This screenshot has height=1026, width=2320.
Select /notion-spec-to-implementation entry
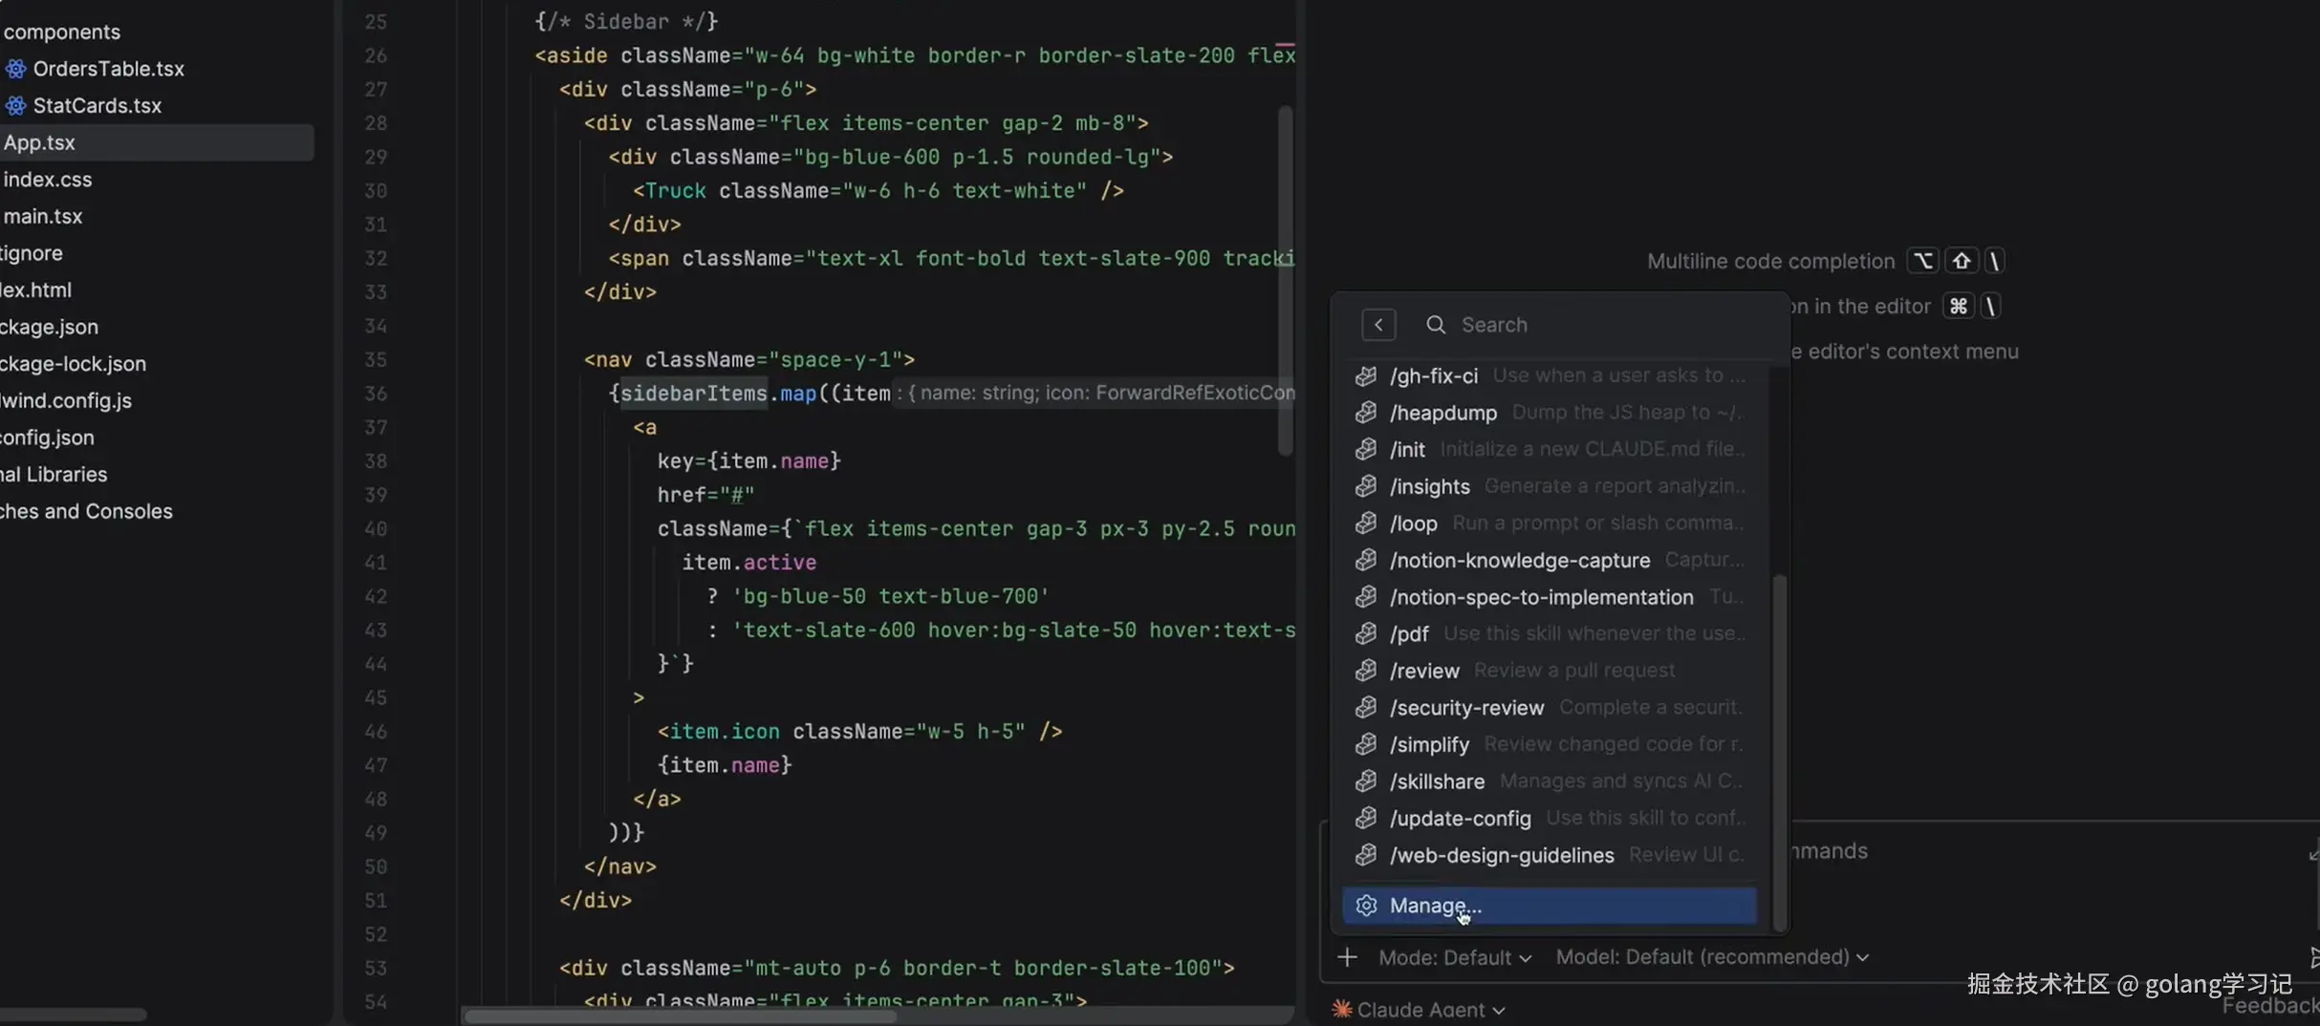click(1549, 597)
